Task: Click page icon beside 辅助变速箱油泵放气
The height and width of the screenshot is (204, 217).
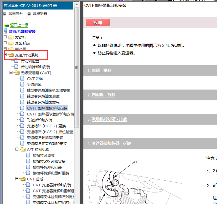Action: (22, 102)
